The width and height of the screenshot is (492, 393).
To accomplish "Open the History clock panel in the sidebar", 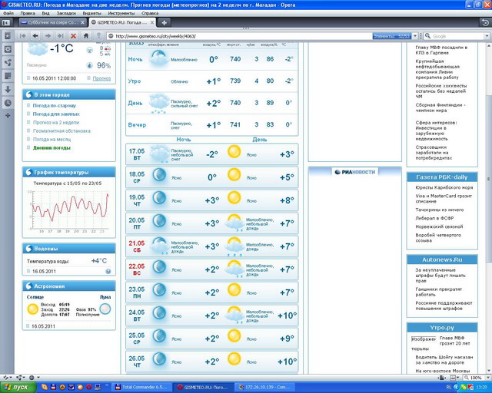I will (7, 102).
